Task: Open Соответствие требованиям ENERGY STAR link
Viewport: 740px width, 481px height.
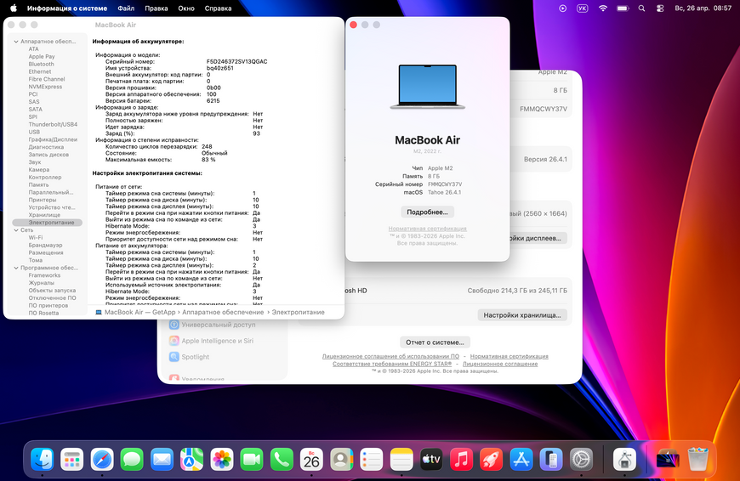Action: 392,364
